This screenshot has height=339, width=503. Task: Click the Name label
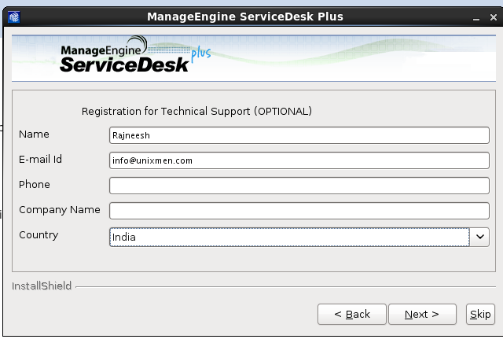34,134
